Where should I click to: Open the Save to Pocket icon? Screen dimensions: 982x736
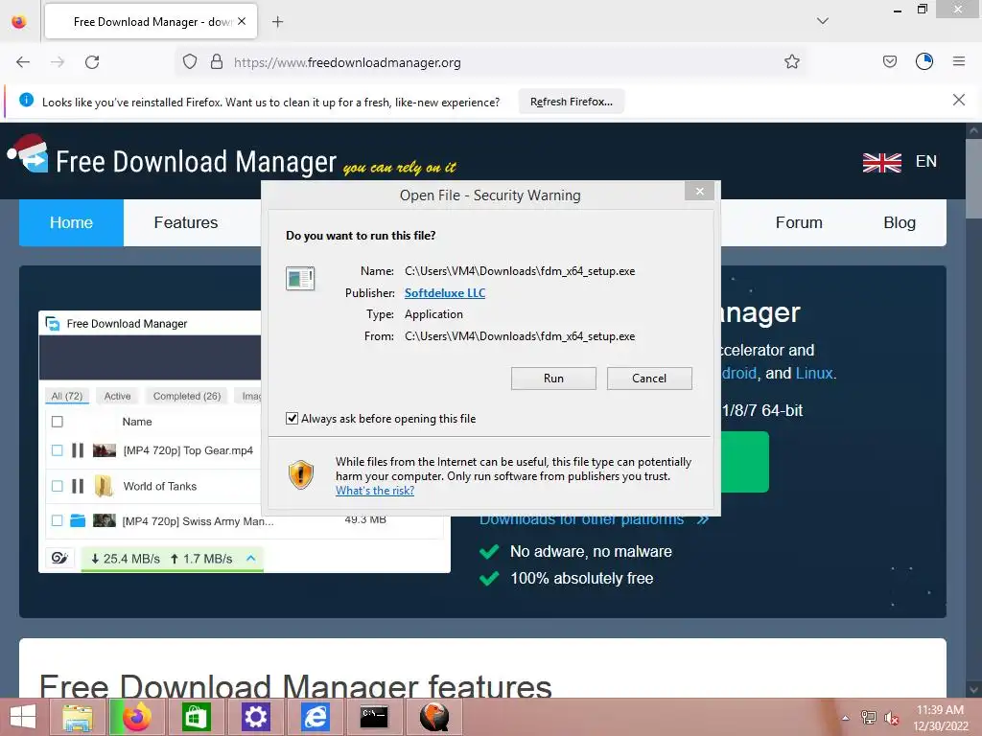coord(889,61)
